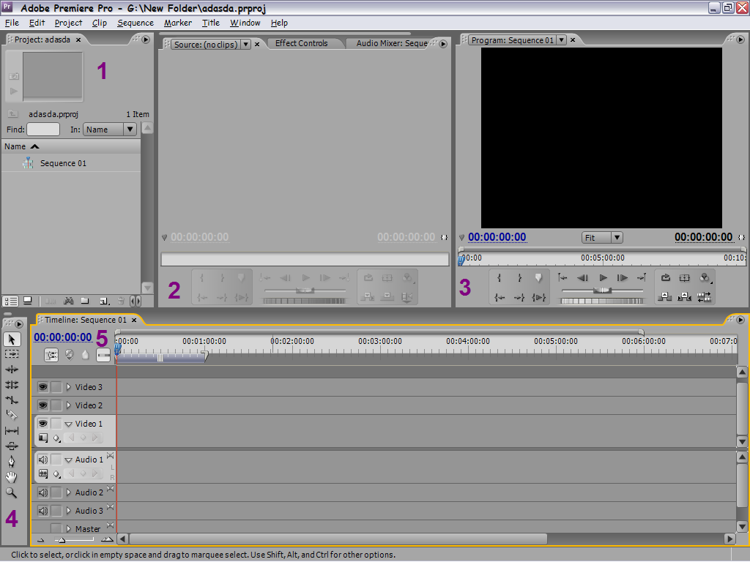Go to In point in Program monitor
This screenshot has width=750, height=562.
[500, 297]
